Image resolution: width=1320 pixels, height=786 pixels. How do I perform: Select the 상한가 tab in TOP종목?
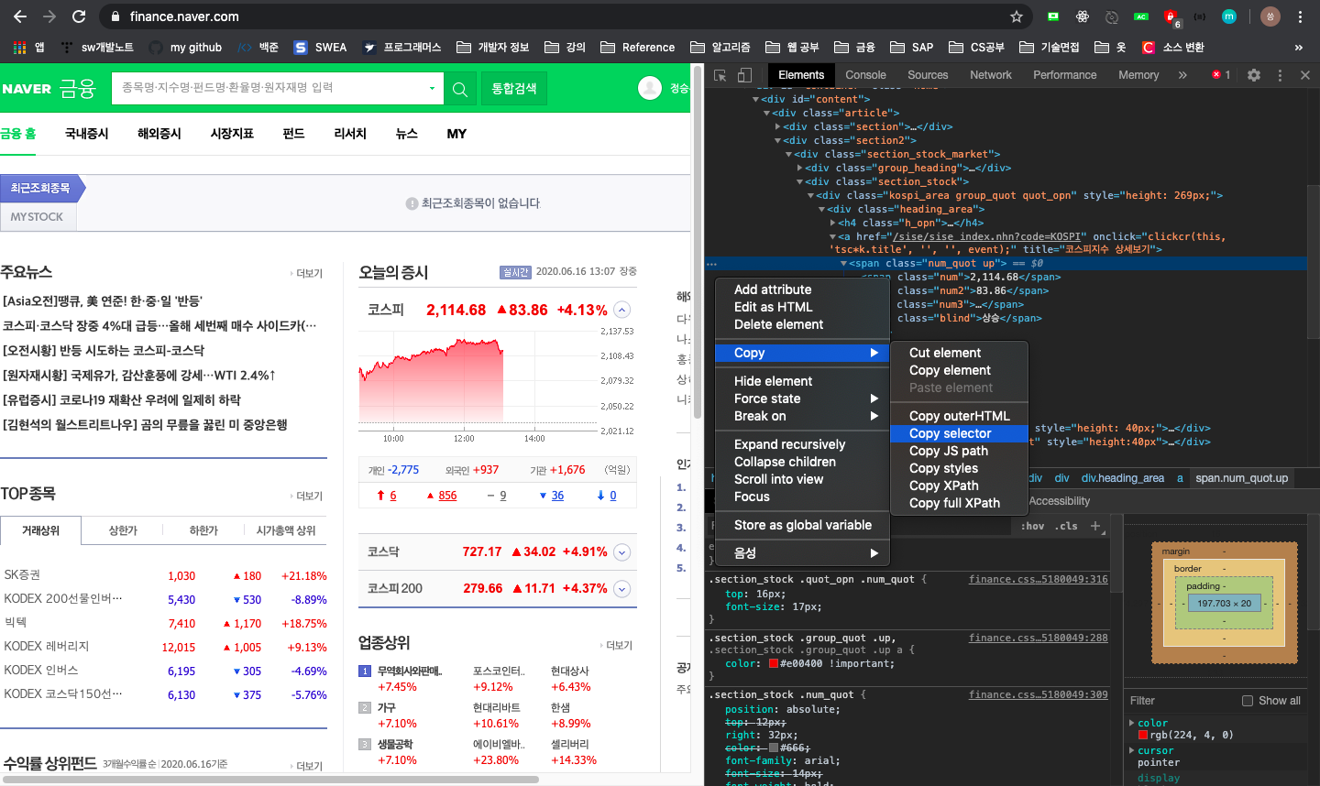[x=123, y=530]
